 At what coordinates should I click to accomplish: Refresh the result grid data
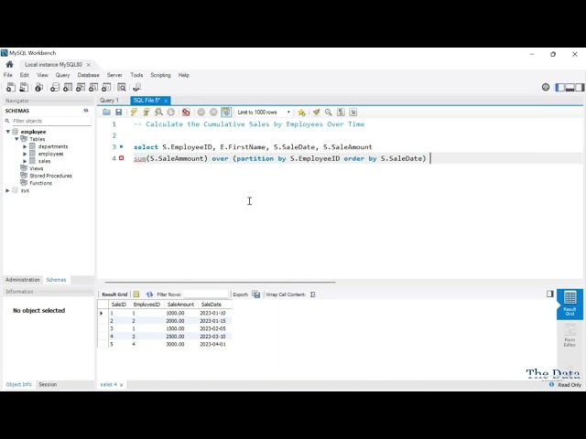[x=149, y=294]
